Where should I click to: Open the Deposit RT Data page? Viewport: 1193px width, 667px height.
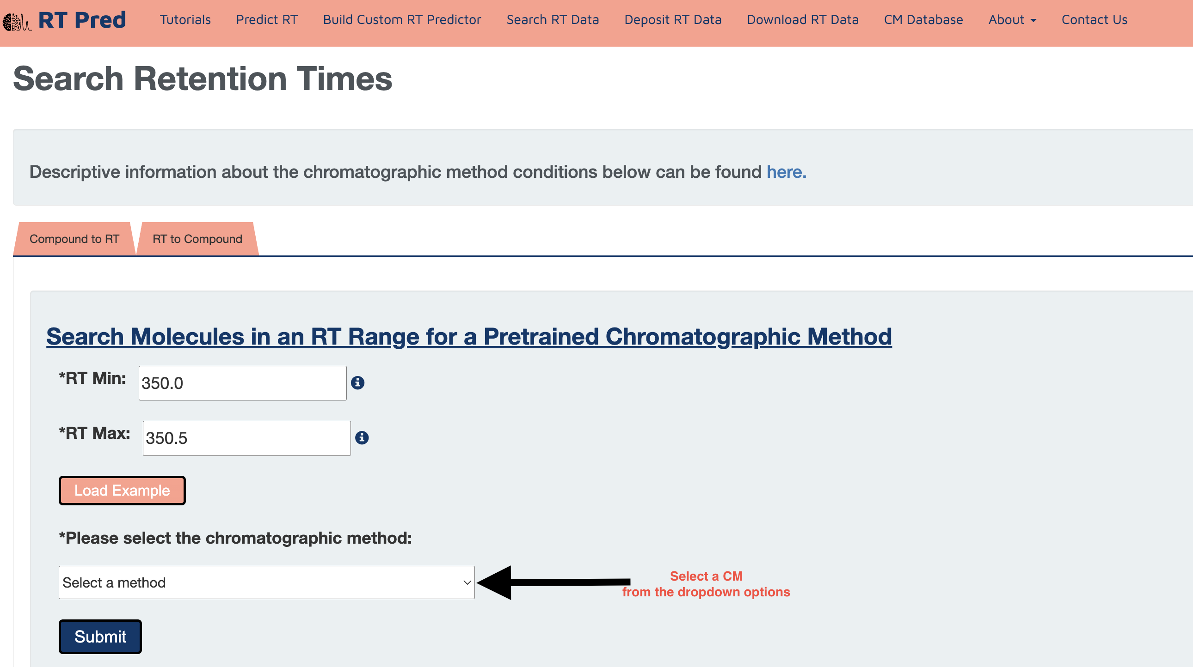point(672,20)
